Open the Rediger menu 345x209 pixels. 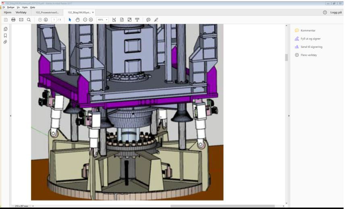10,7
